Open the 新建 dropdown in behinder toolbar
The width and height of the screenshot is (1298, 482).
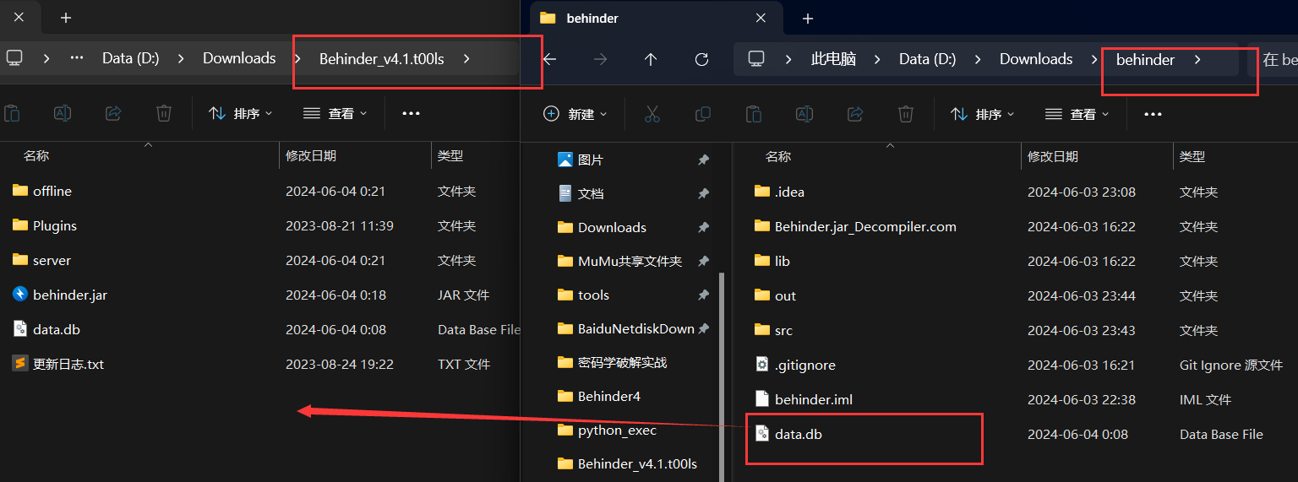[575, 114]
